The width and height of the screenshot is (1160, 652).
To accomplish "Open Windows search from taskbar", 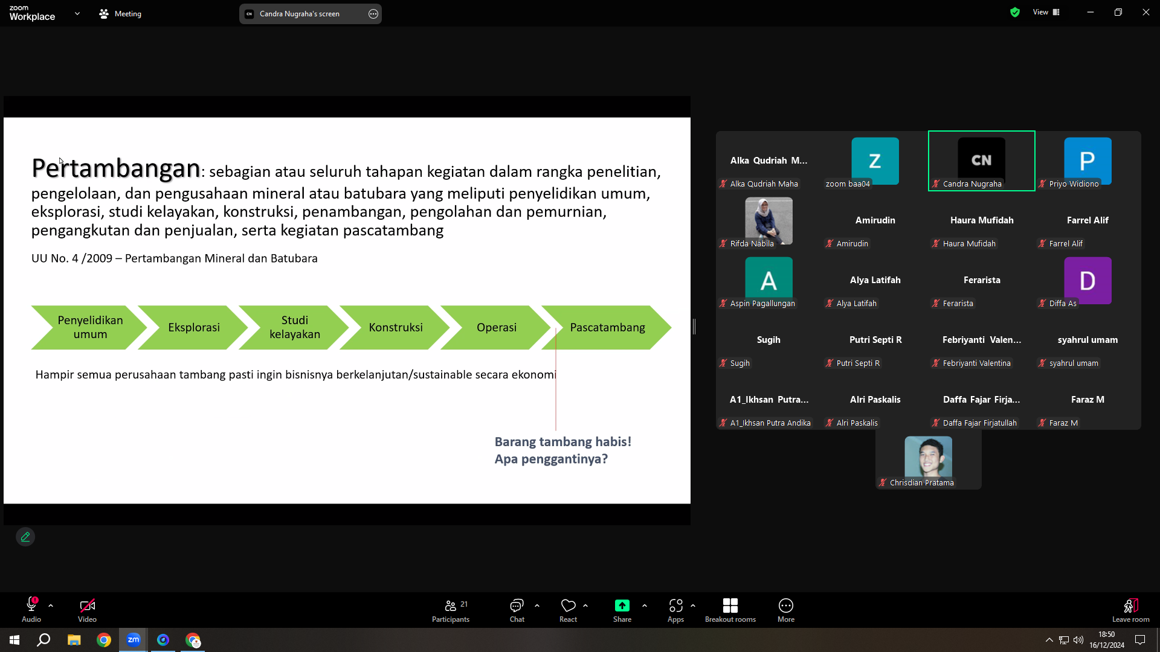I will [x=43, y=640].
